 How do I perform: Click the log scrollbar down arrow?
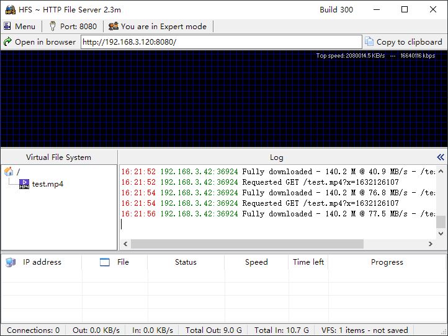coord(441,233)
